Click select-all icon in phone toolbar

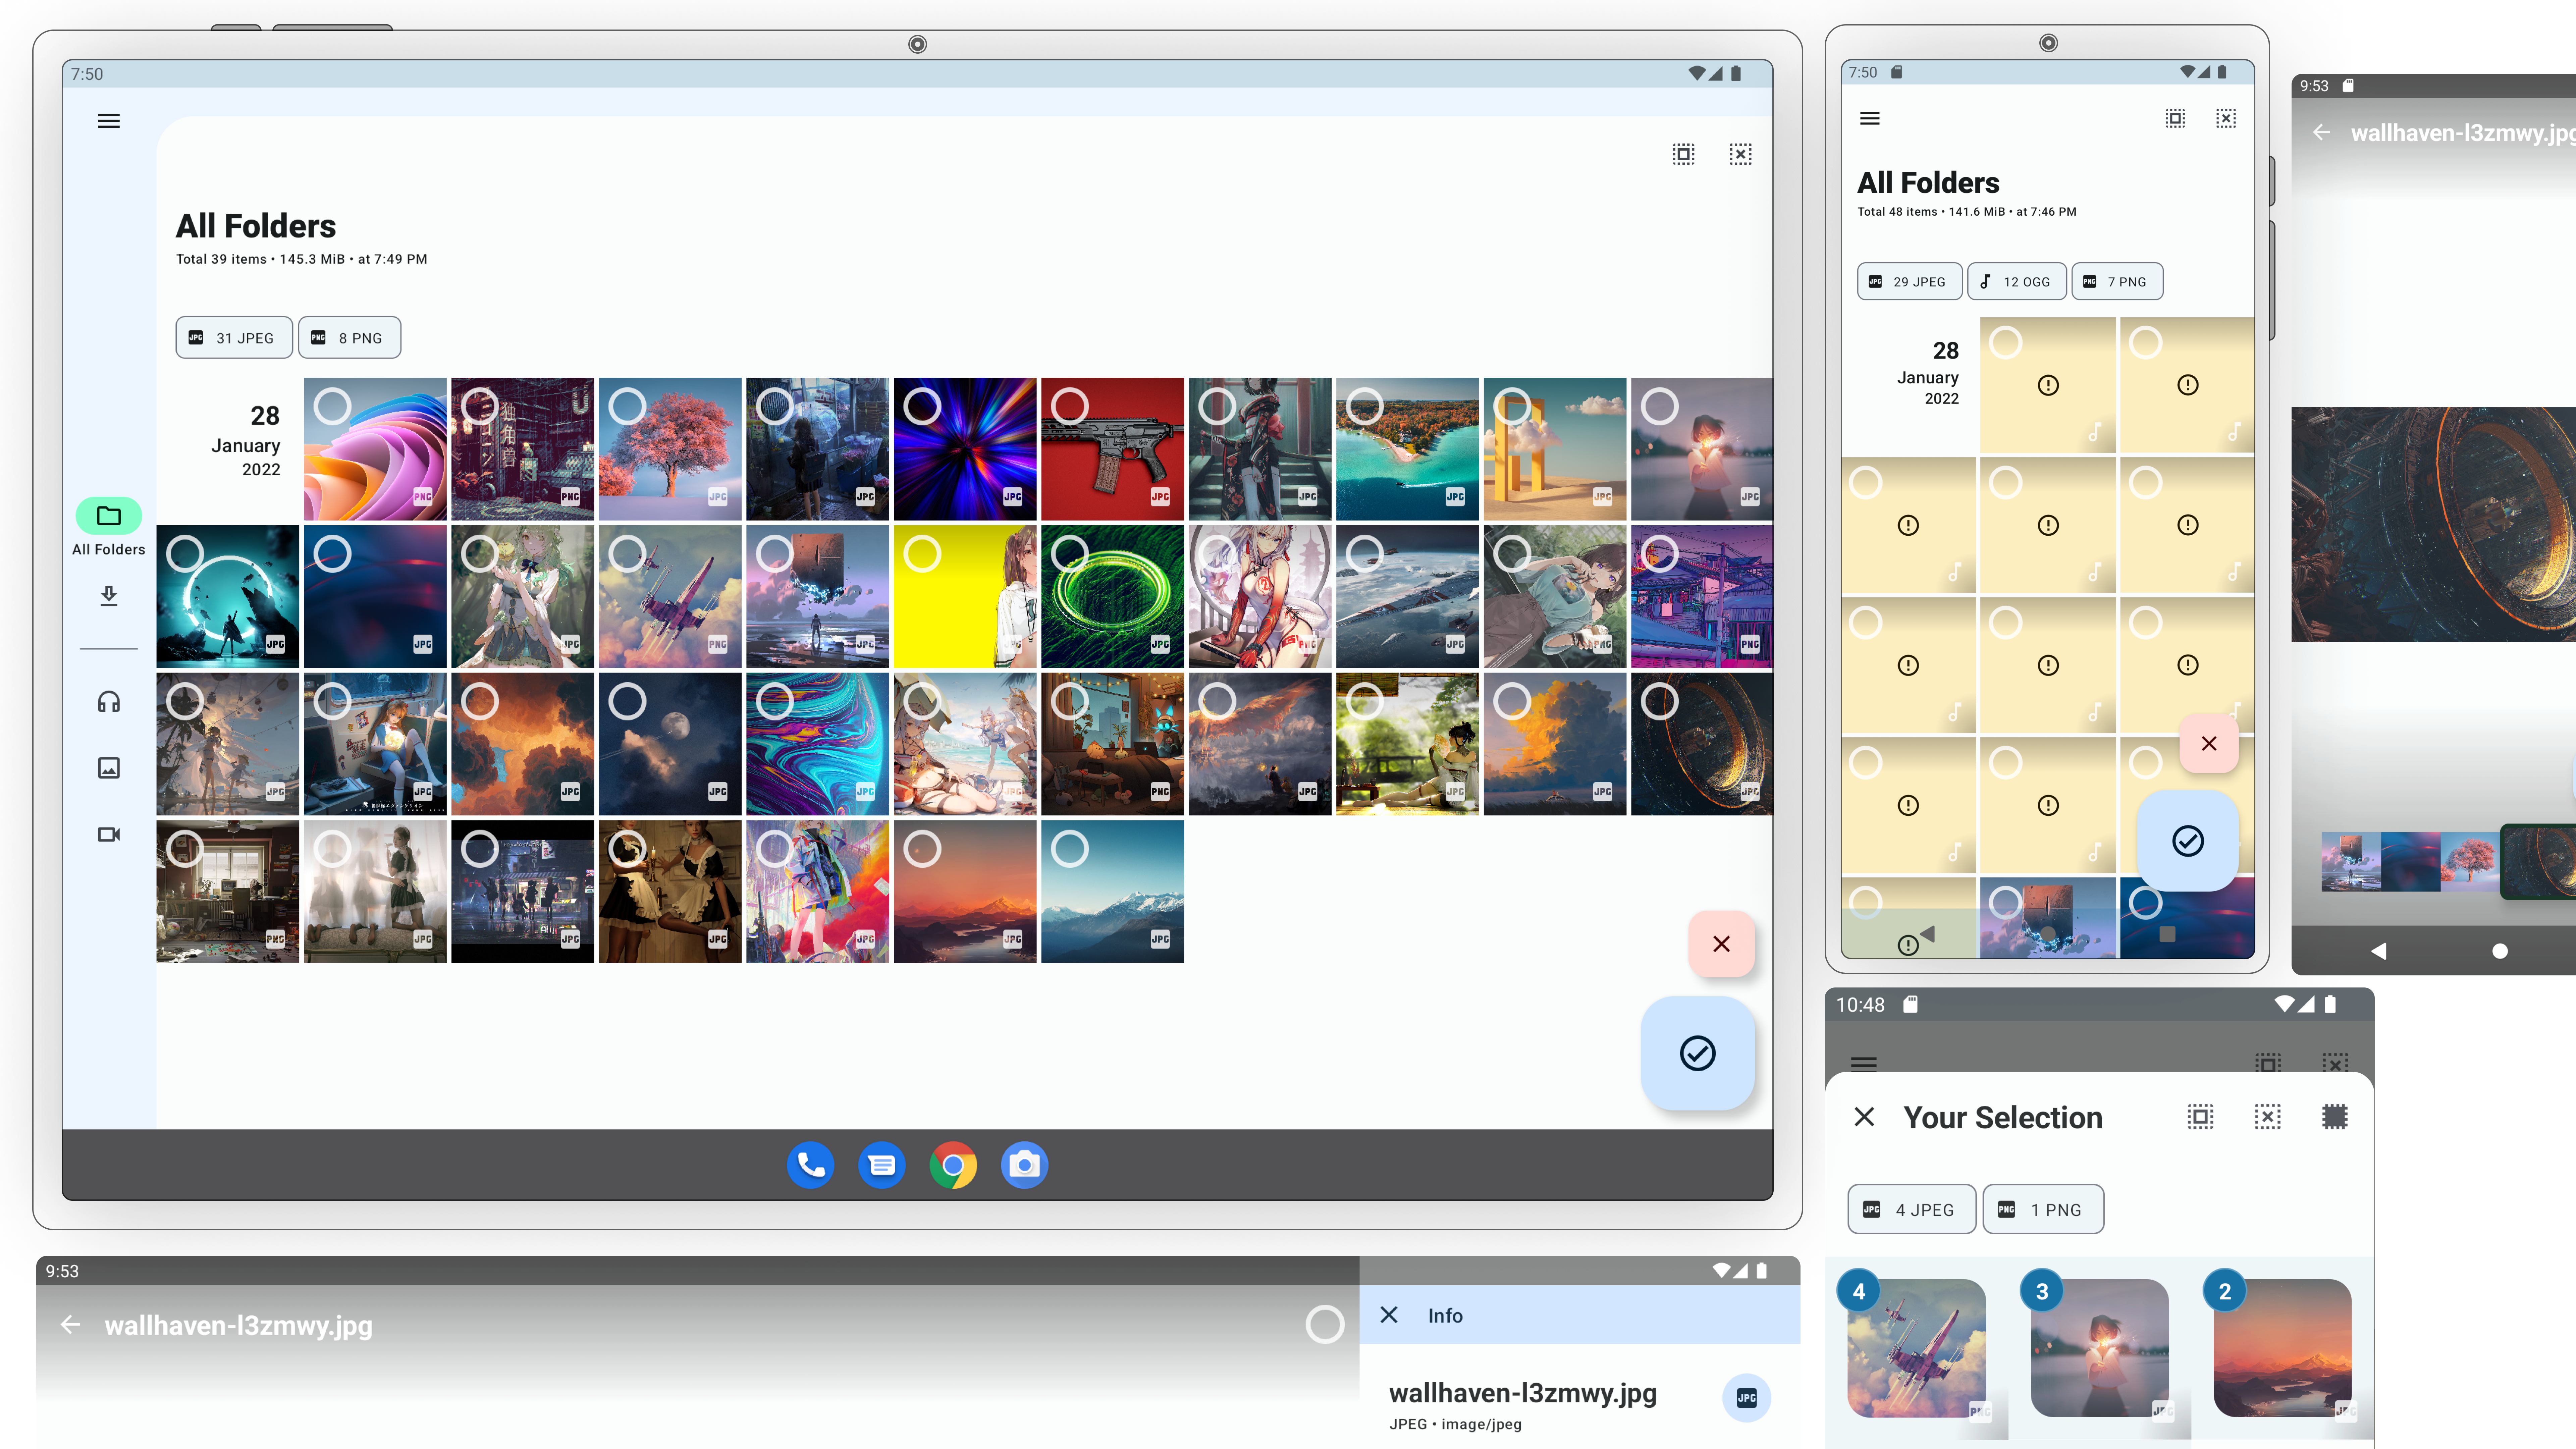tap(2175, 118)
